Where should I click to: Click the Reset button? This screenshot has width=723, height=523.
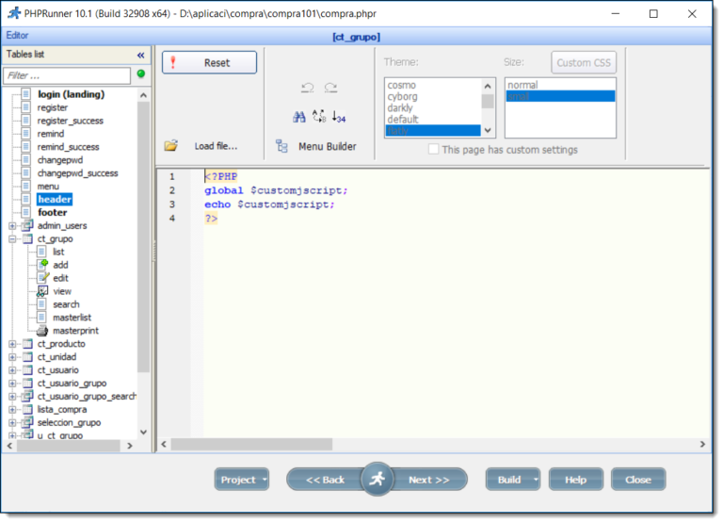209,62
